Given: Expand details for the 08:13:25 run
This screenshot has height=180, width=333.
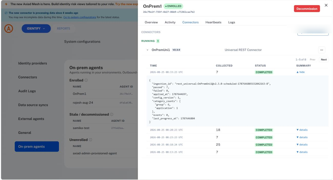Looking at the screenshot, I should [x=302, y=152].
